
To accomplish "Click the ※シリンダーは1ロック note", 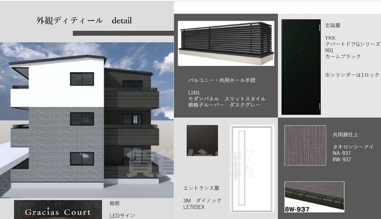I will 352,75.
